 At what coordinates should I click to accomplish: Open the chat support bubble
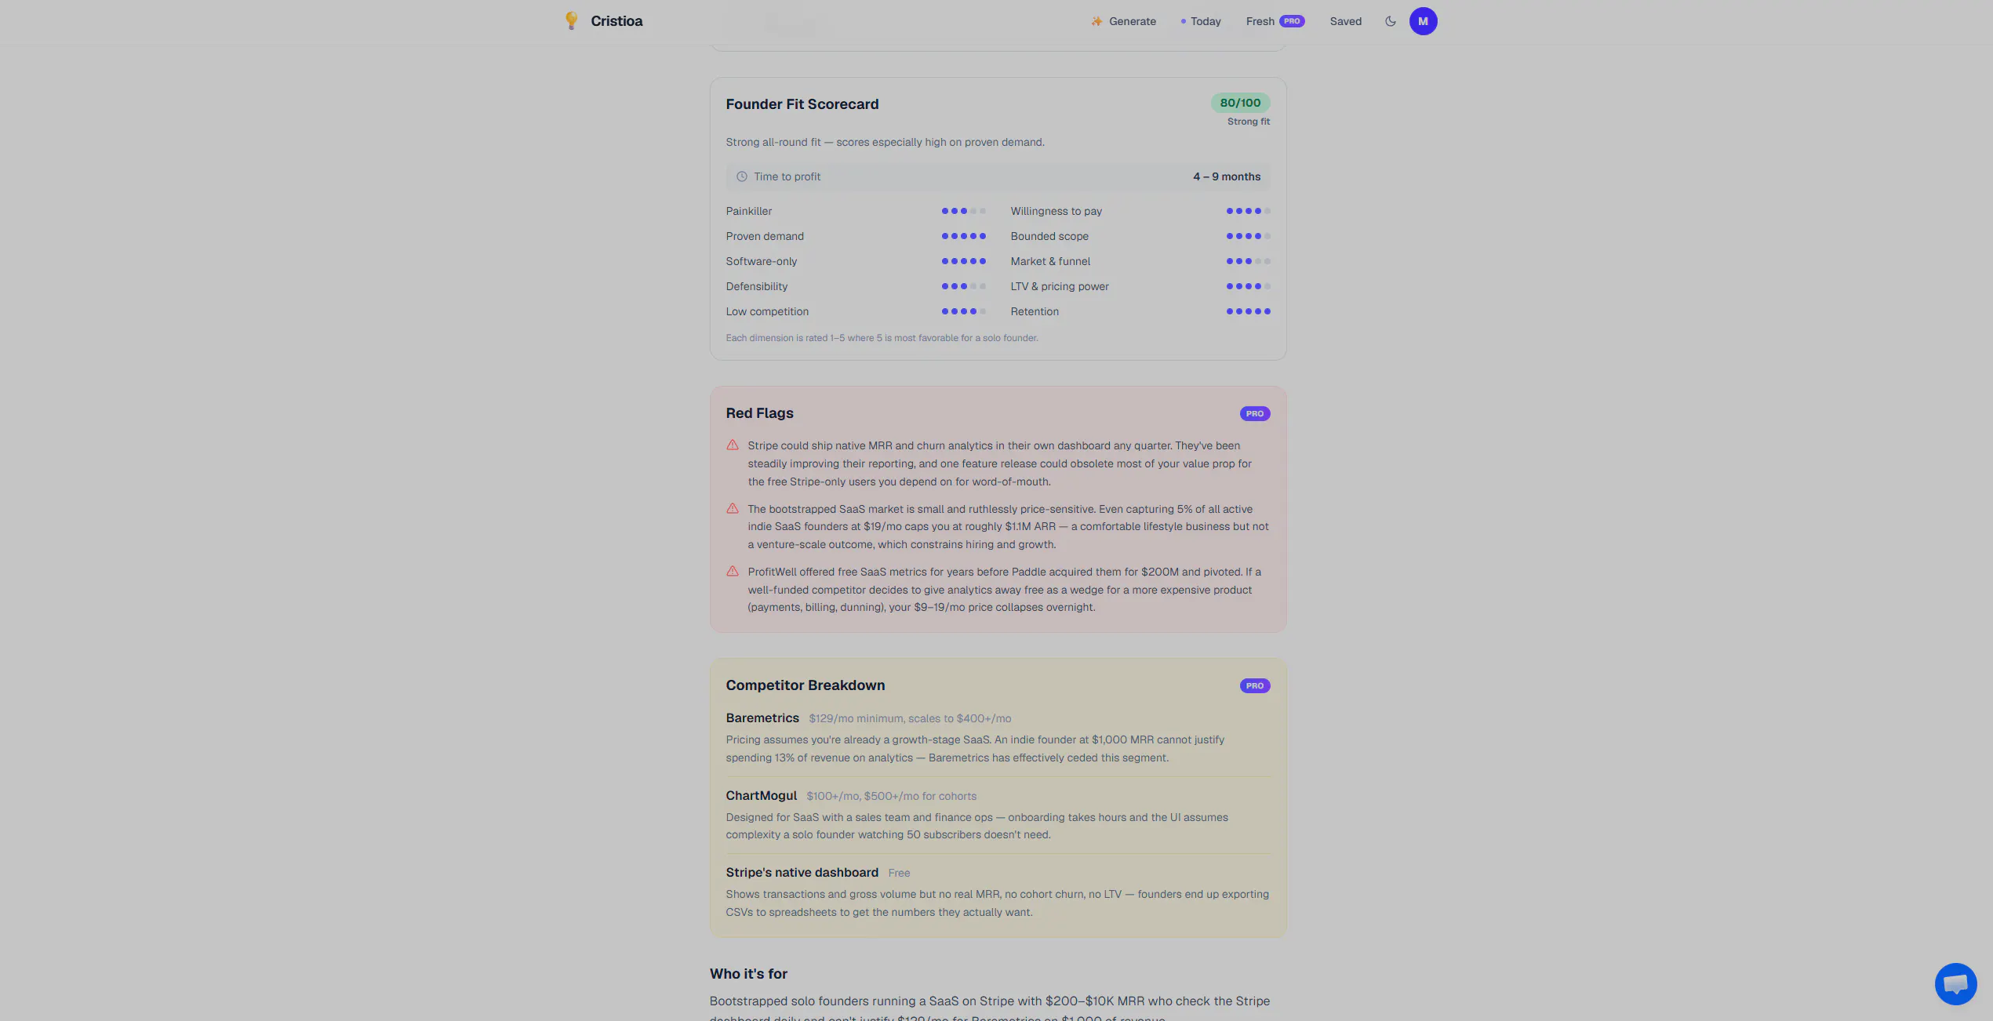1955,983
